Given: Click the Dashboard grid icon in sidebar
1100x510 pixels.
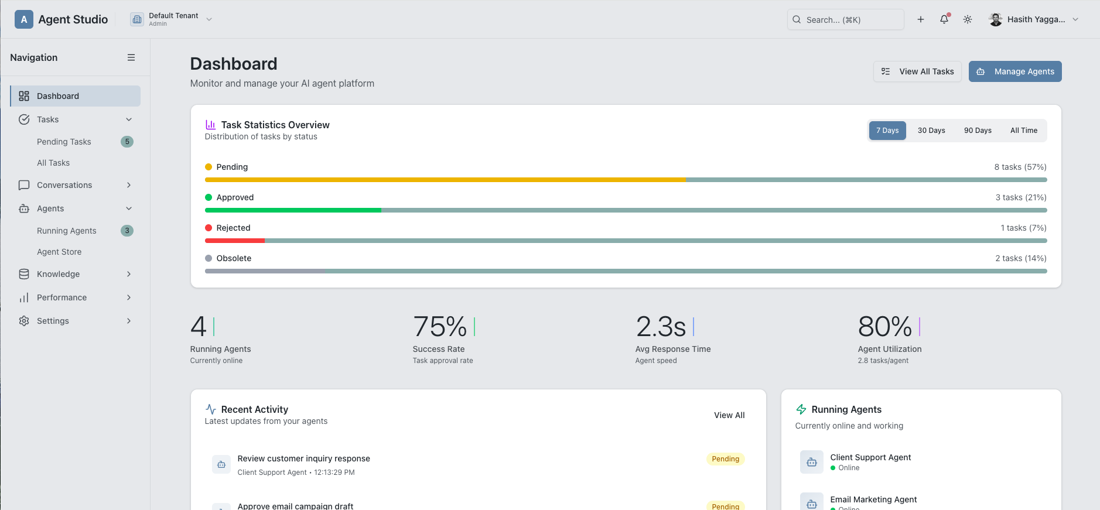Looking at the screenshot, I should [x=24, y=96].
